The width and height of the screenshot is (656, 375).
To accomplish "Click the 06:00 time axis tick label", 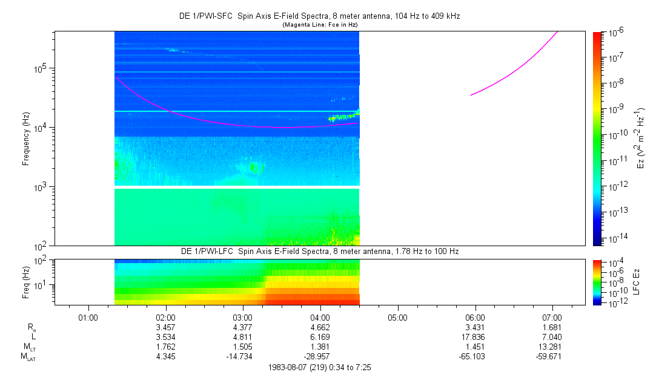I will coord(475,317).
